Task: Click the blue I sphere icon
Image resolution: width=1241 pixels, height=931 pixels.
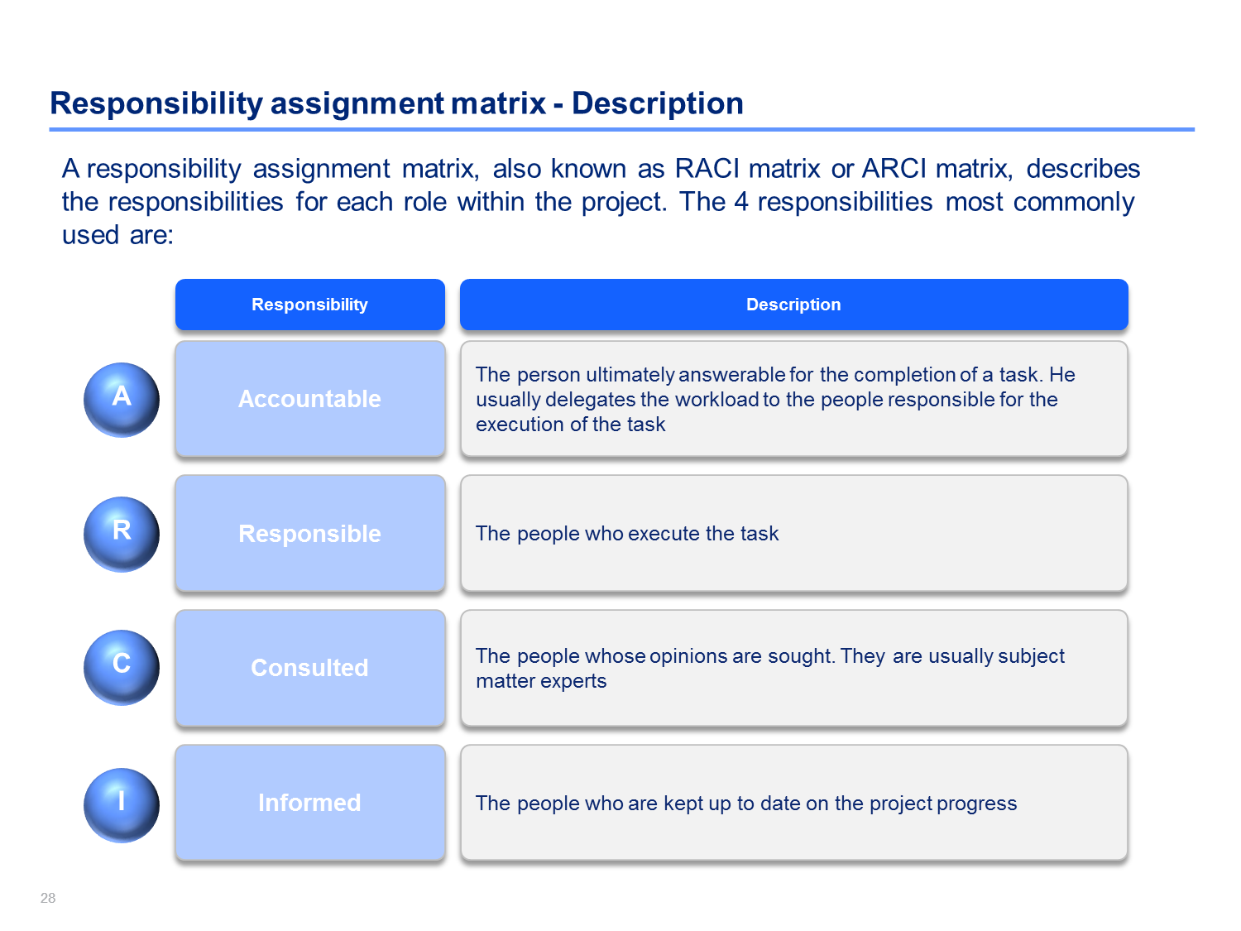Action: coord(122,805)
